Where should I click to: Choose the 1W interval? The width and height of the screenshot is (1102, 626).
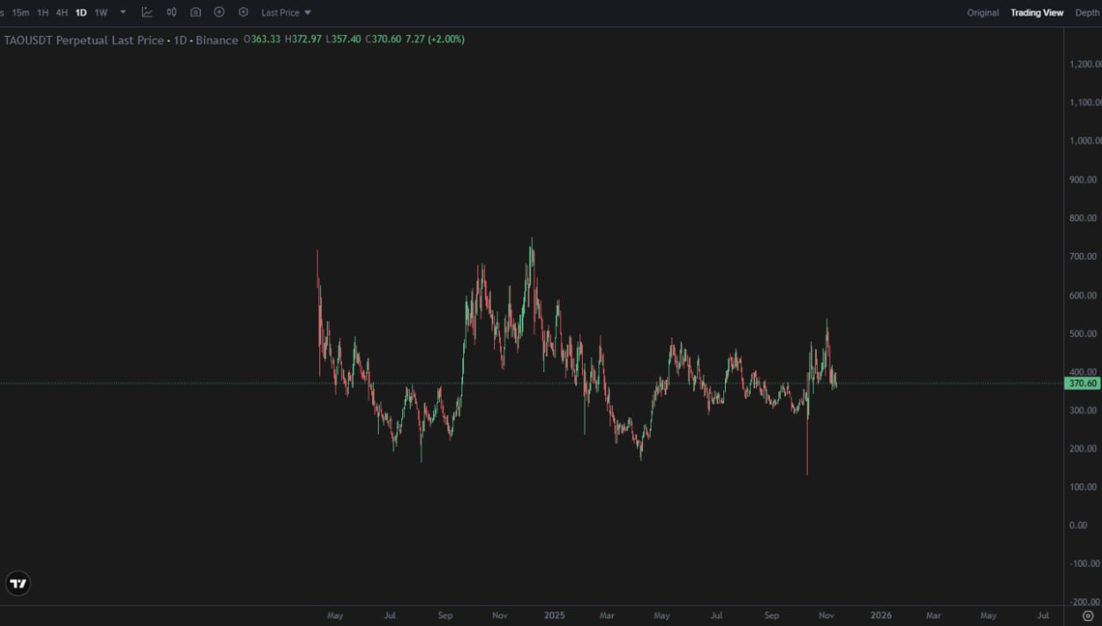coord(101,13)
